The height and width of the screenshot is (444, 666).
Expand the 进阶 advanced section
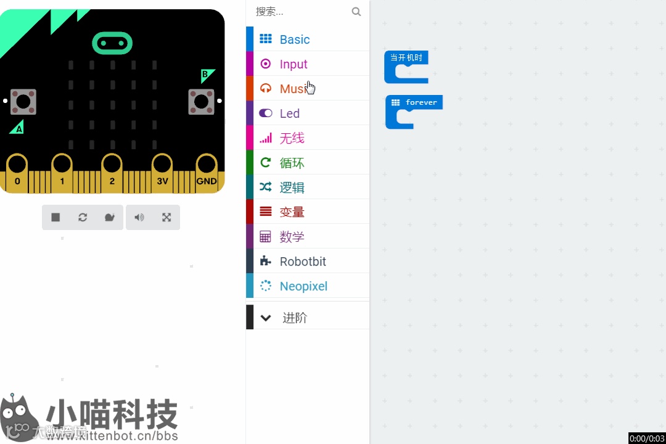(x=308, y=318)
